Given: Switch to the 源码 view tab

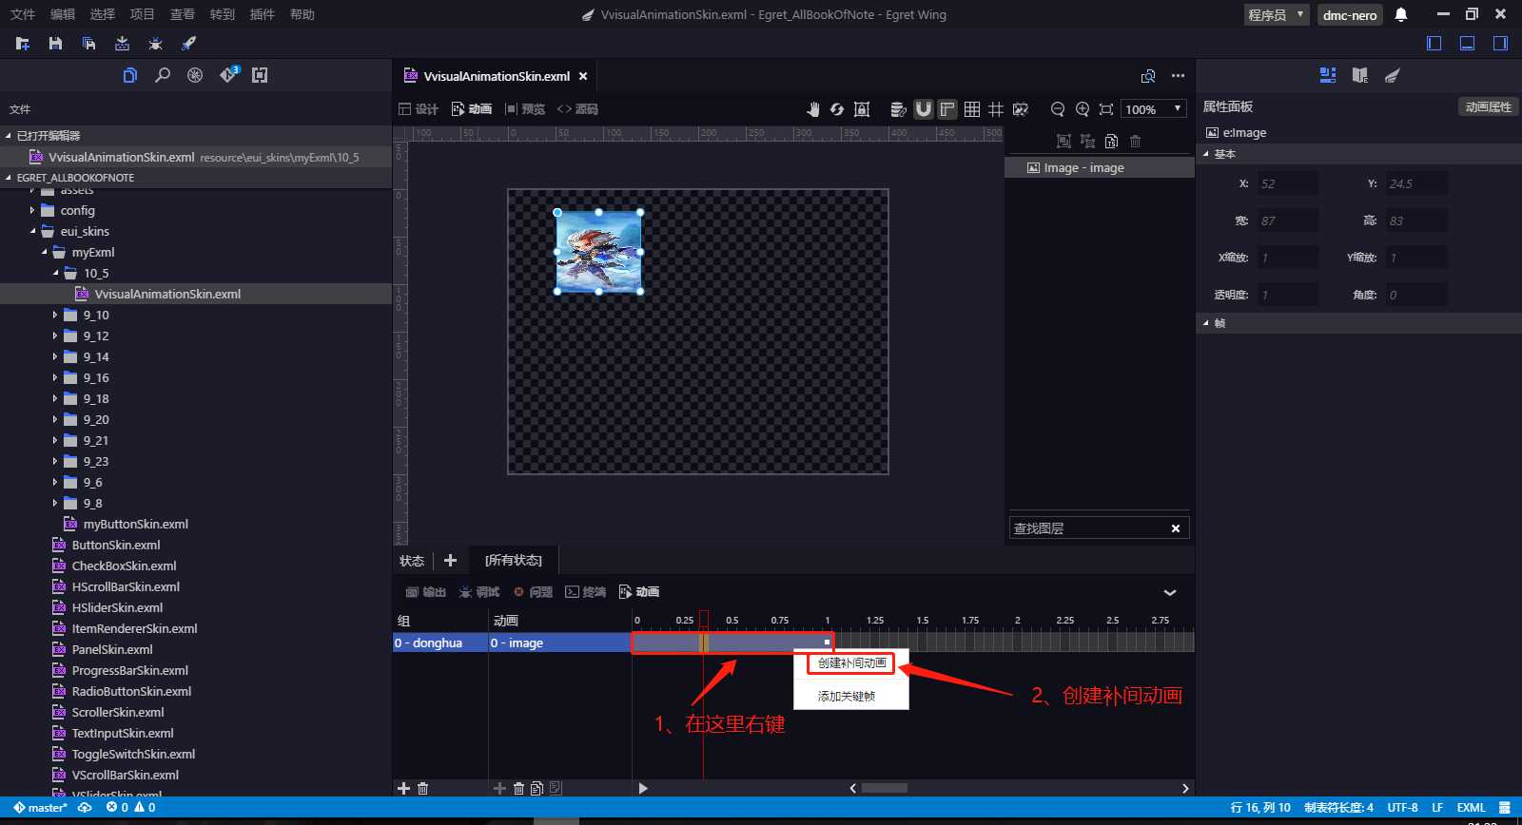Looking at the screenshot, I should 578,109.
